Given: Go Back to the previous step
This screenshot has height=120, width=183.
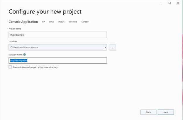Looking at the screenshot, I should (148, 112).
